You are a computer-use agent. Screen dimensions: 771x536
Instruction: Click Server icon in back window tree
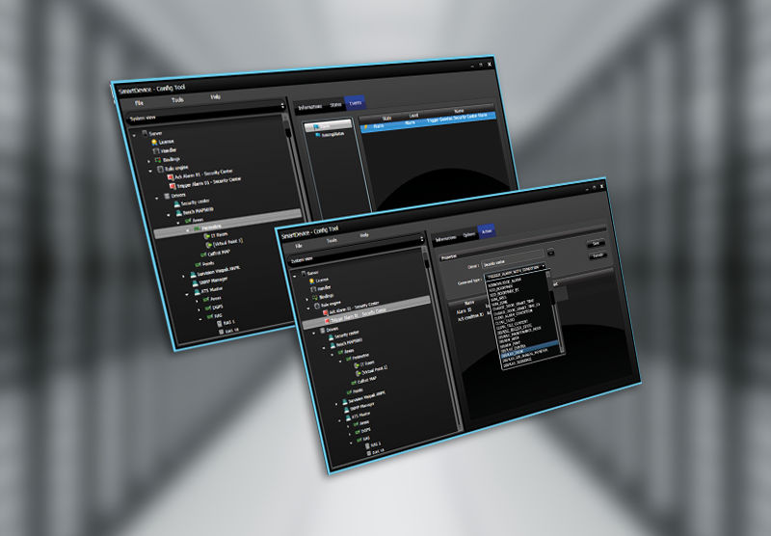[x=145, y=133]
